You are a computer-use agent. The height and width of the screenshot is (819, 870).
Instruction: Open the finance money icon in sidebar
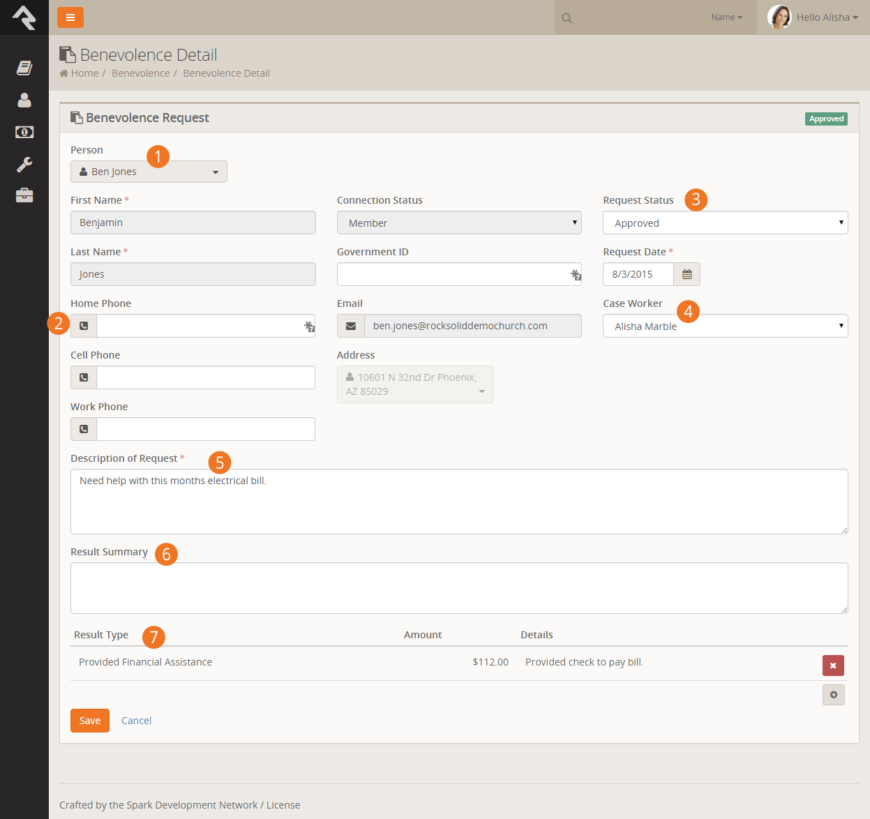point(24,132)
